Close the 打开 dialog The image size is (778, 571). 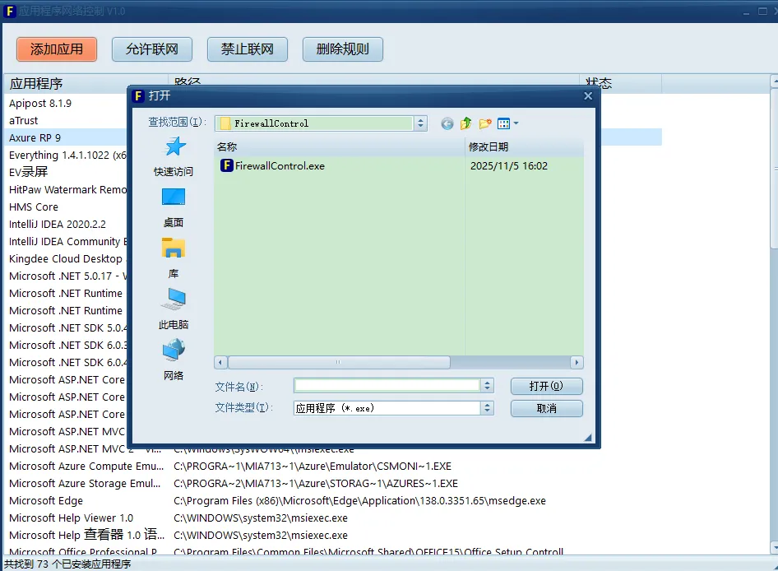point(588,95)
